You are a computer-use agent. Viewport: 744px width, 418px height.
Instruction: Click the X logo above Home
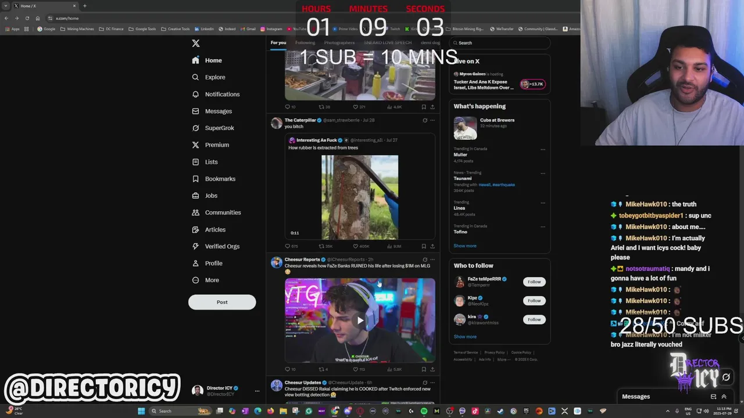[196, 44]
